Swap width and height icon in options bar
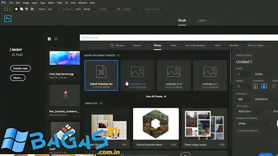Viewport: 278px width, 156px height. point(118,9)
